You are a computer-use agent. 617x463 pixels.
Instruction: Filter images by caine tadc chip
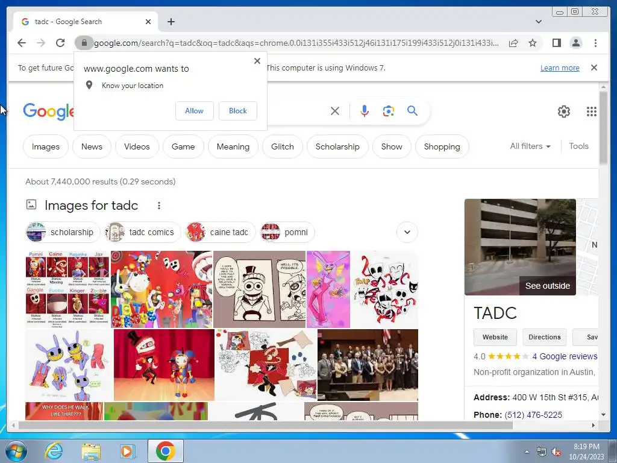click(x=221, y=232)
